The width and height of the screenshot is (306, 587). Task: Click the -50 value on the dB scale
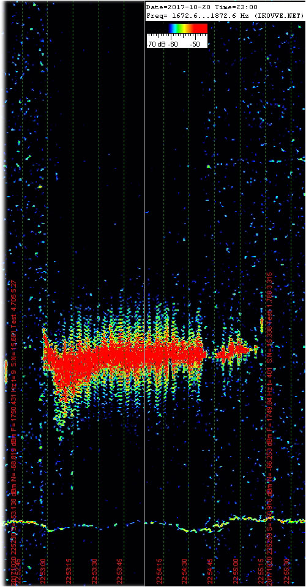pos(196,44)
